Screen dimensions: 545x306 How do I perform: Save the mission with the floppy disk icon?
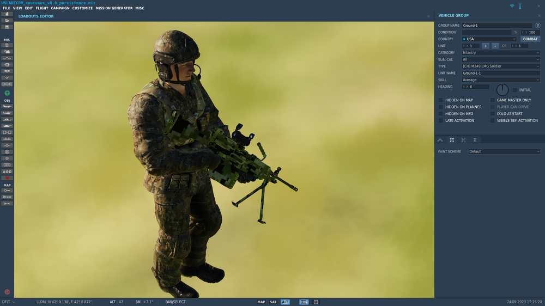[7, 27]
